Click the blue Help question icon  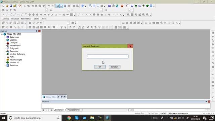(x=83, y=6)
